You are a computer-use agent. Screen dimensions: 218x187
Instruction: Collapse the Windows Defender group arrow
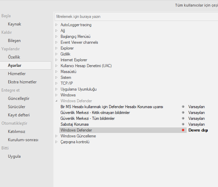click(x=56, y=101)
